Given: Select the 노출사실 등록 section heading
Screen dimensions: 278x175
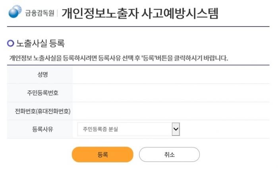Looking at the screenshot, I should coord(40,43).
